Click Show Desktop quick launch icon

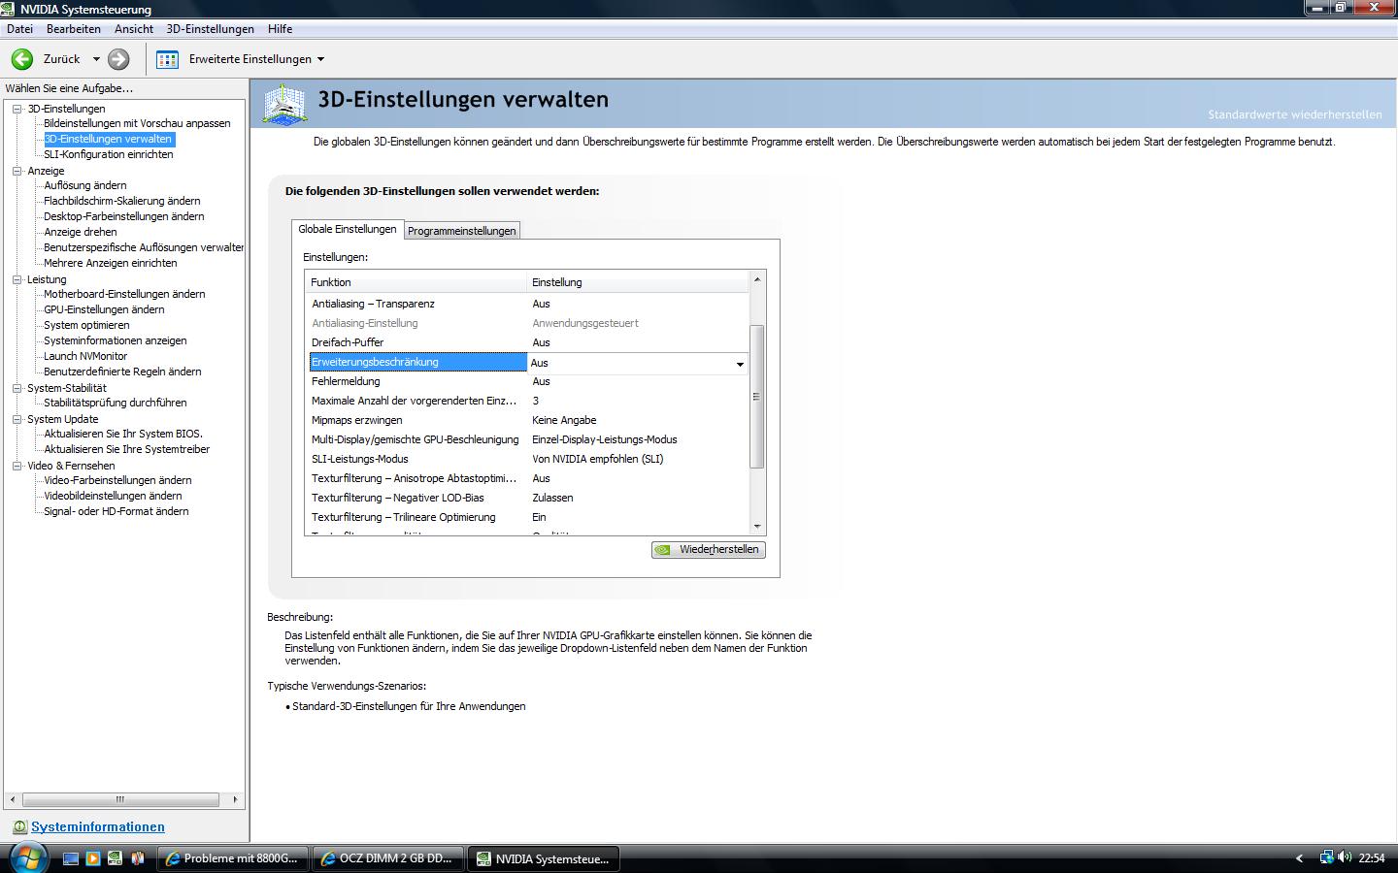click(71, 858)
